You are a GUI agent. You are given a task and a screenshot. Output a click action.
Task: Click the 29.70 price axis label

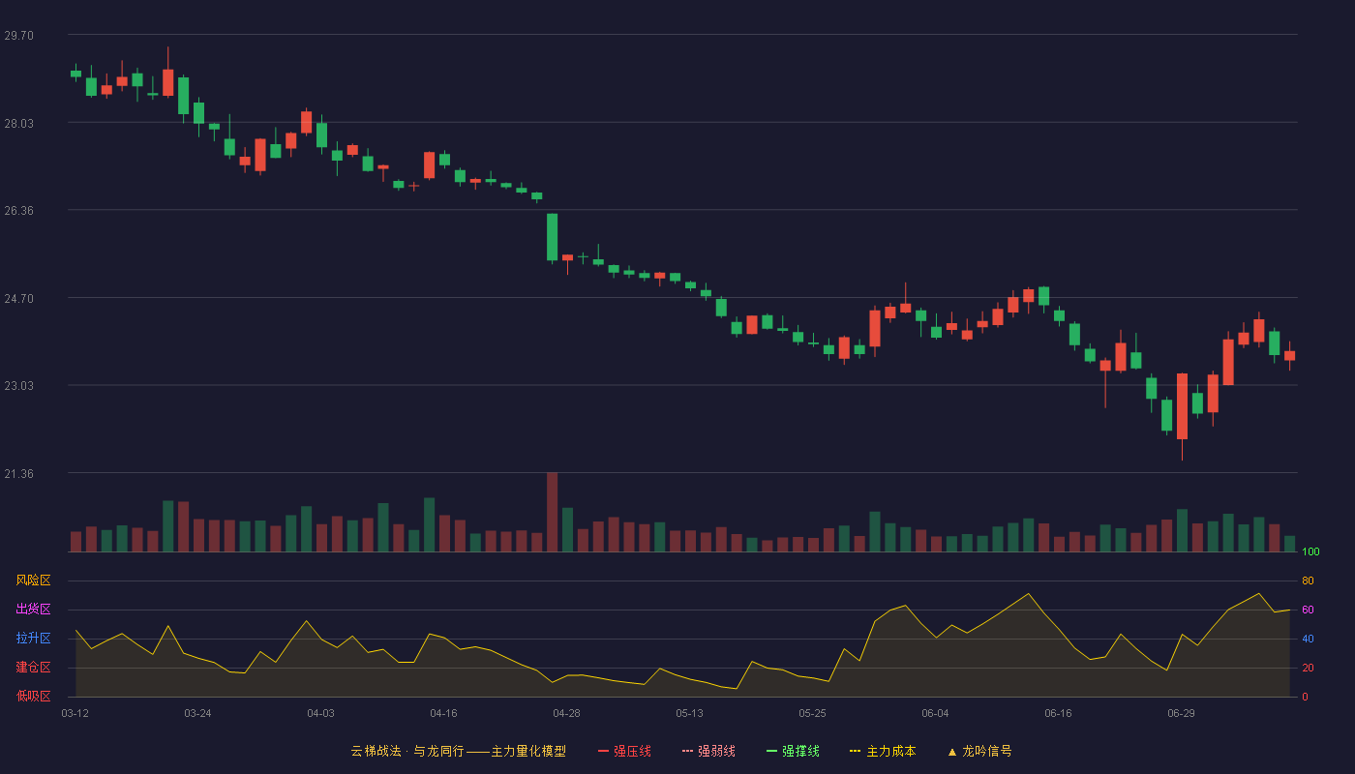tap(18, 36)
